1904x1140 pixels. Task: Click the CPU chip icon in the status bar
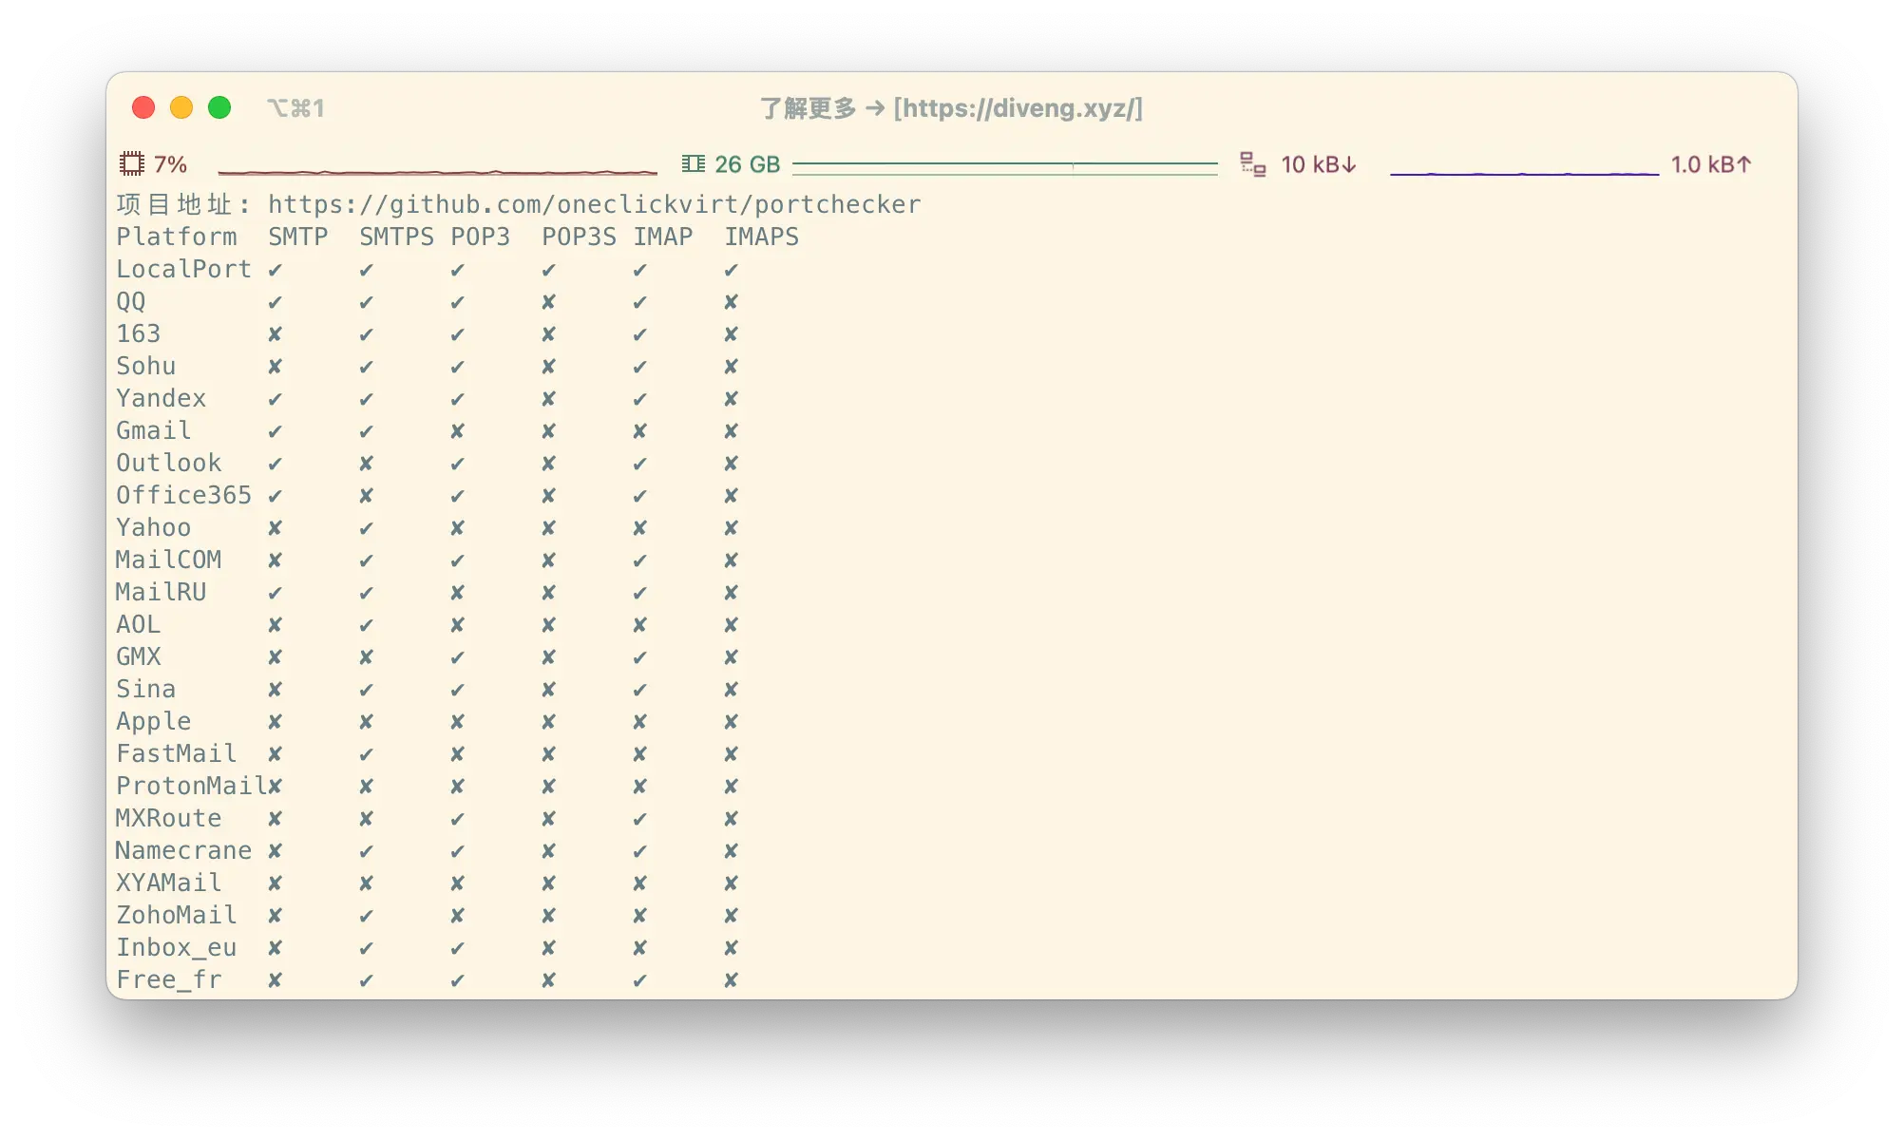point(132,164)
